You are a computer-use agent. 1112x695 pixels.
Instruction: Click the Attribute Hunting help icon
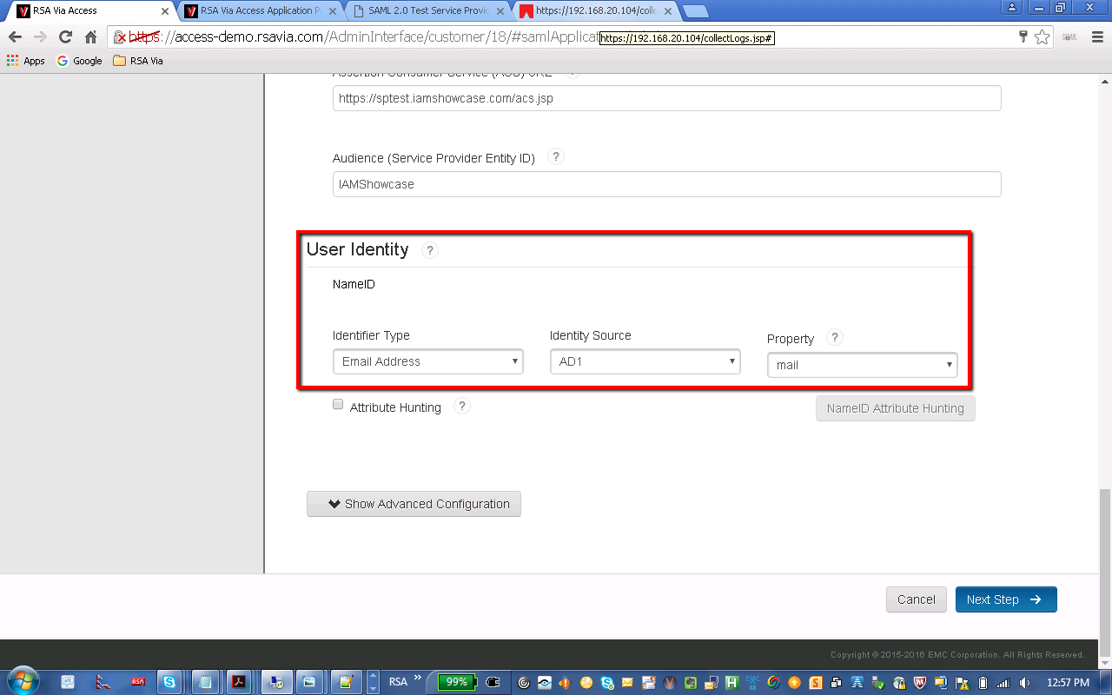(462, 406)
